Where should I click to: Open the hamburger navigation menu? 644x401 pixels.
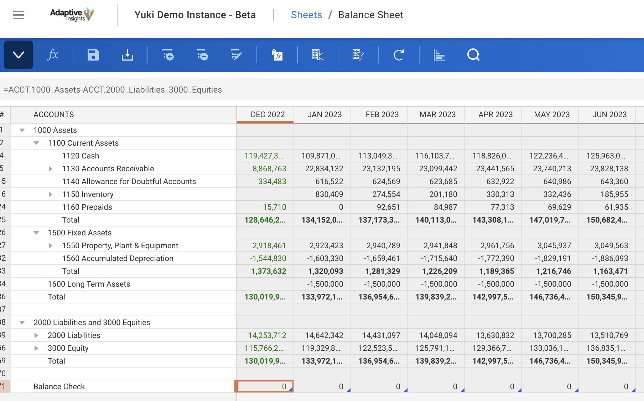(19, 15)
